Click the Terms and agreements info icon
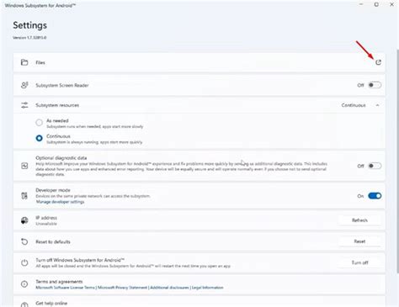Image resolution: width=399 pixels, height=307 pixels. 24,284
